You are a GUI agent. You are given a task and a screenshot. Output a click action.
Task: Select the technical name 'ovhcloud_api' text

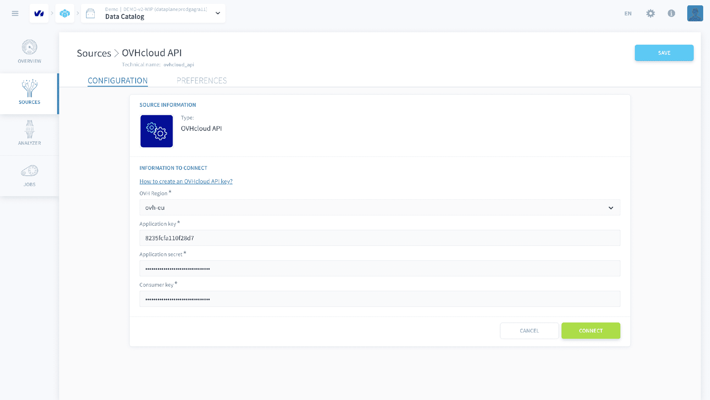click(179, 65)
